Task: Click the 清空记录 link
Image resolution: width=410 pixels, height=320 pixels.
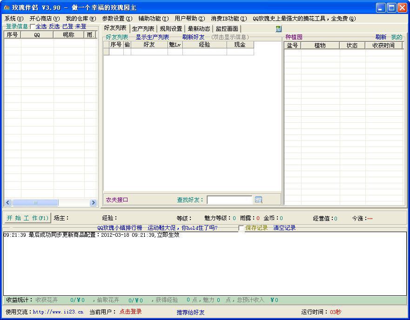Action: (x=284, y=228)
